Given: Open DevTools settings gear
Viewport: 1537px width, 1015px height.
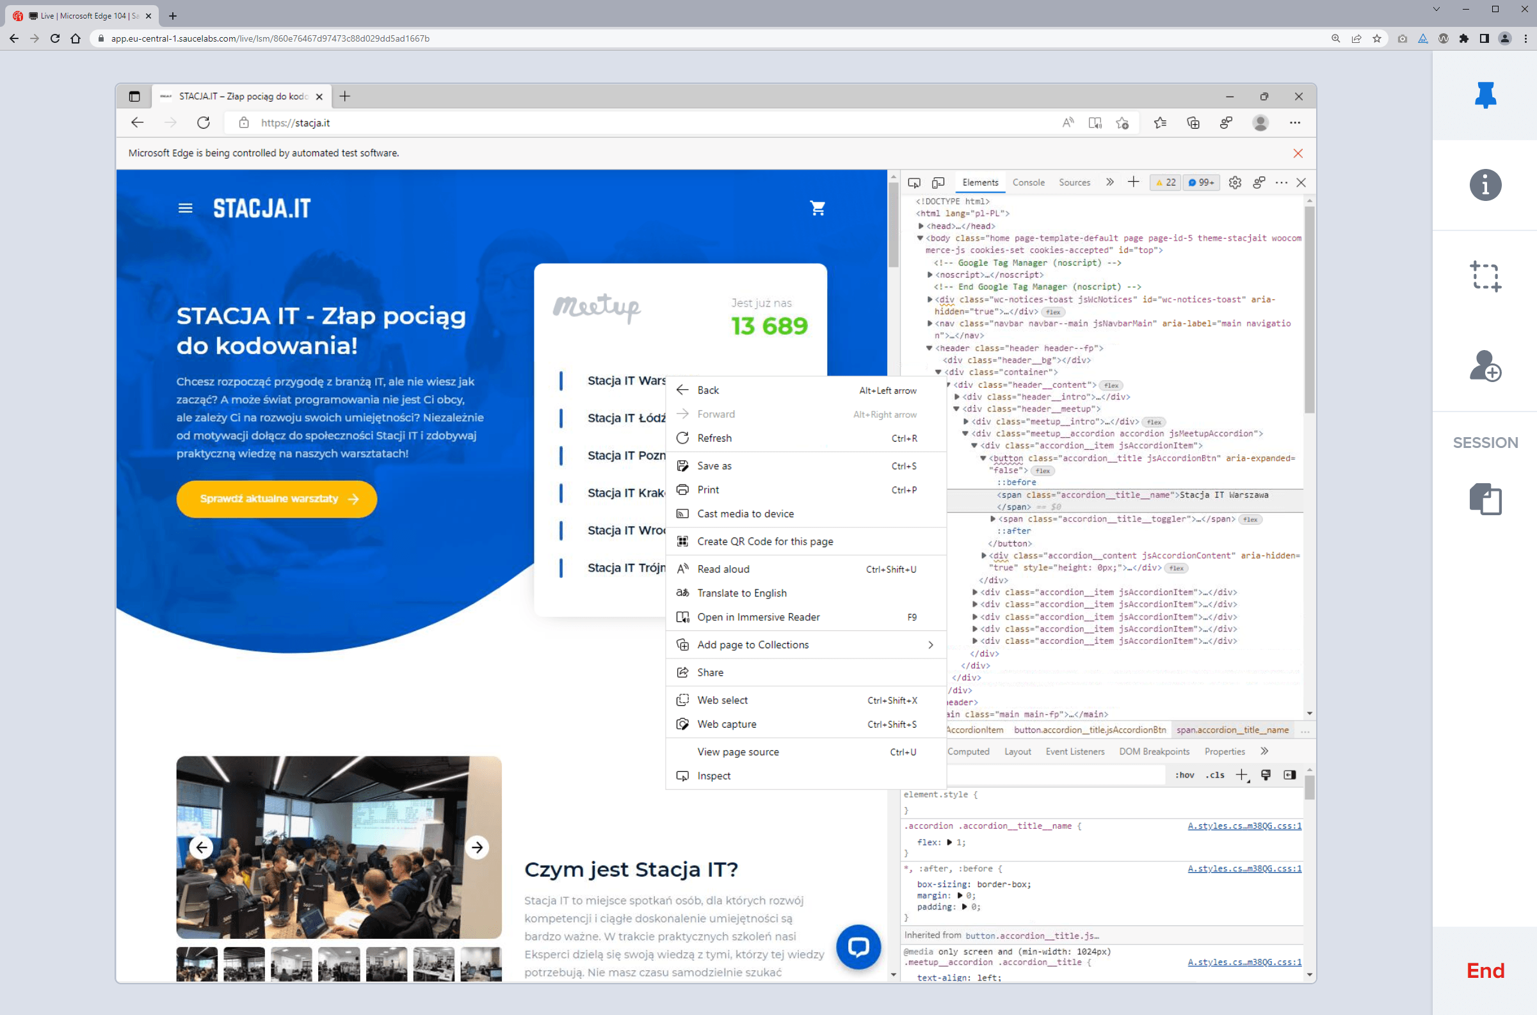Looking at the screenshot, I should 1235,182.
